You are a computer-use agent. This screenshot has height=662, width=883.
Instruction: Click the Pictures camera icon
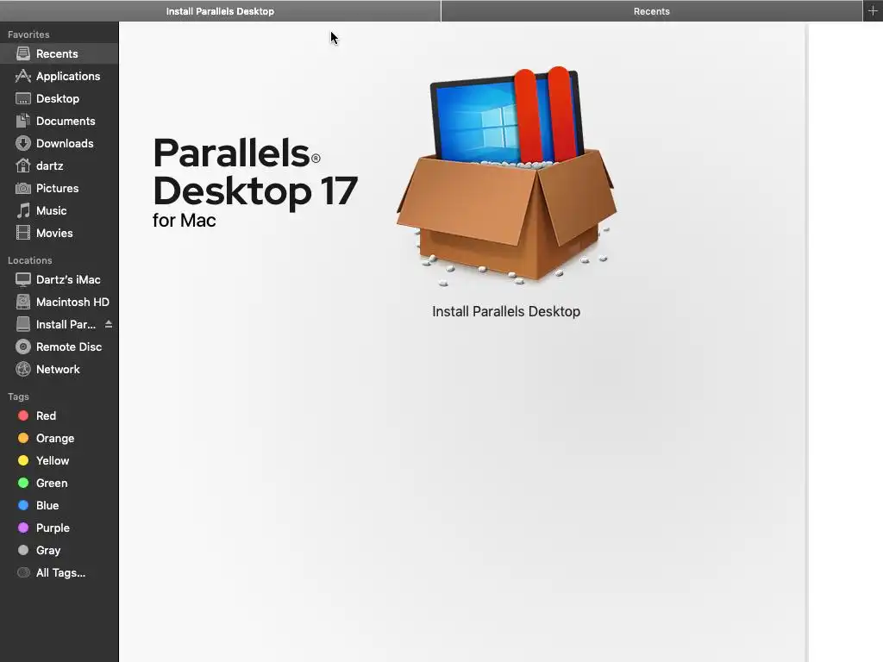pos(23,188)
